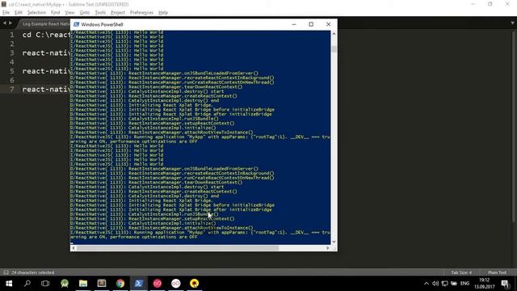
Task: Open Task View from the taskbar
Action: [x=45, y=284]
